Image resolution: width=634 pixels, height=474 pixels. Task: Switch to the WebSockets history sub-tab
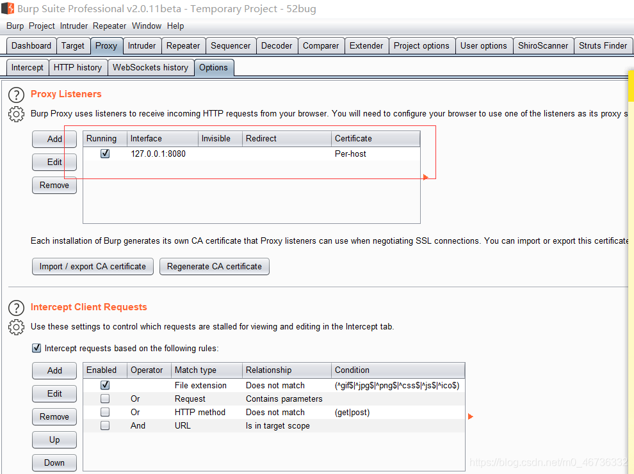coord(150,67)
